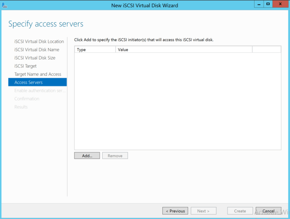Cancel the wizard
Image resolution: width=290 pixels, height=219 pixels.
click(x=268, y=211)
